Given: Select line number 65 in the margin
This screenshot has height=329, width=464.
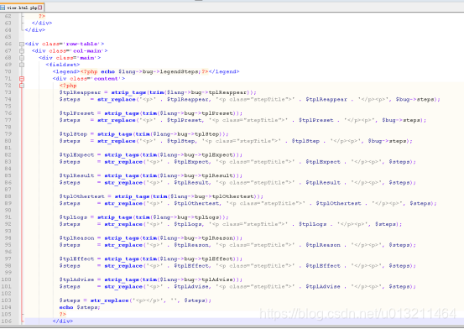Looking at the screenshot, I should coord(8,37).
